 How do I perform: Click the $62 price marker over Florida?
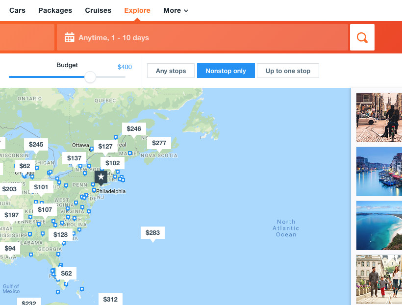(66, 273)
